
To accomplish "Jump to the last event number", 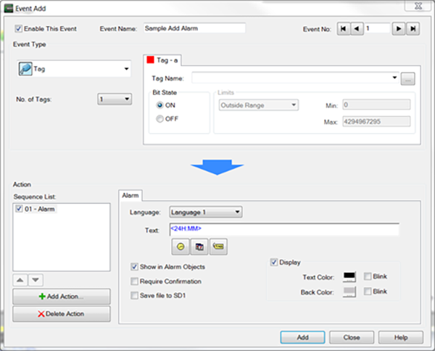I will (413, 28).
